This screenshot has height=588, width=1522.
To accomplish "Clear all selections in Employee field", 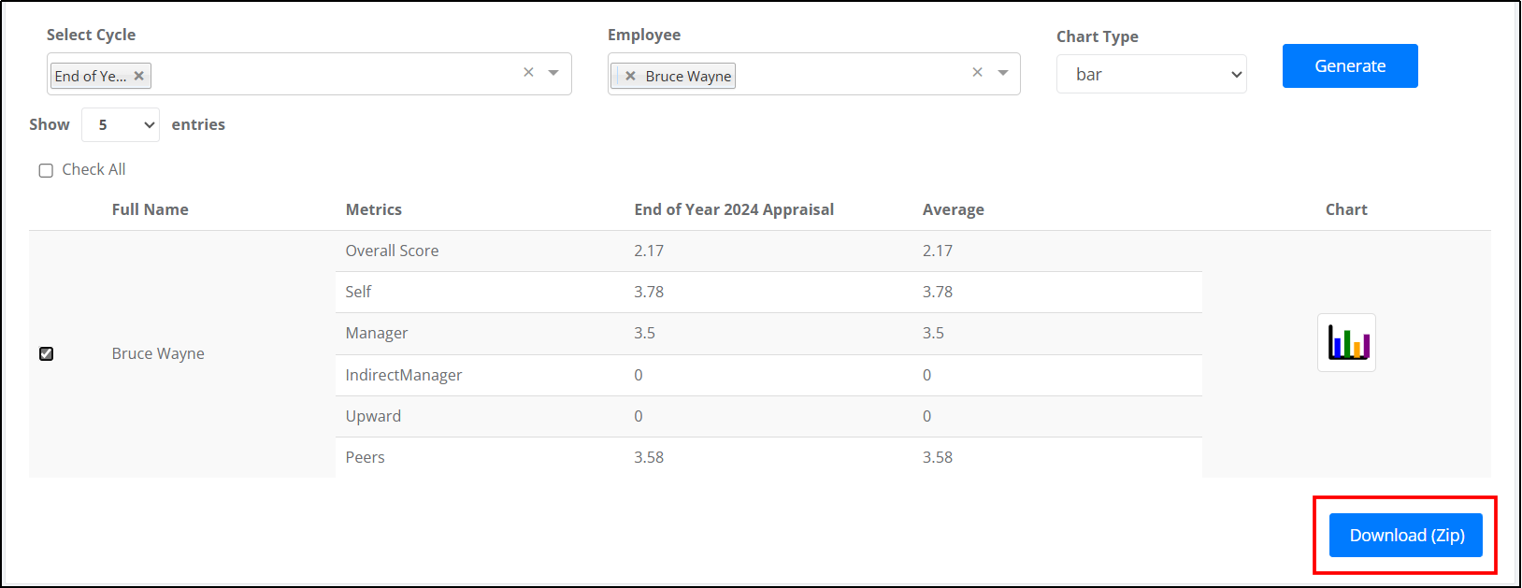I will tap(977, 72).
